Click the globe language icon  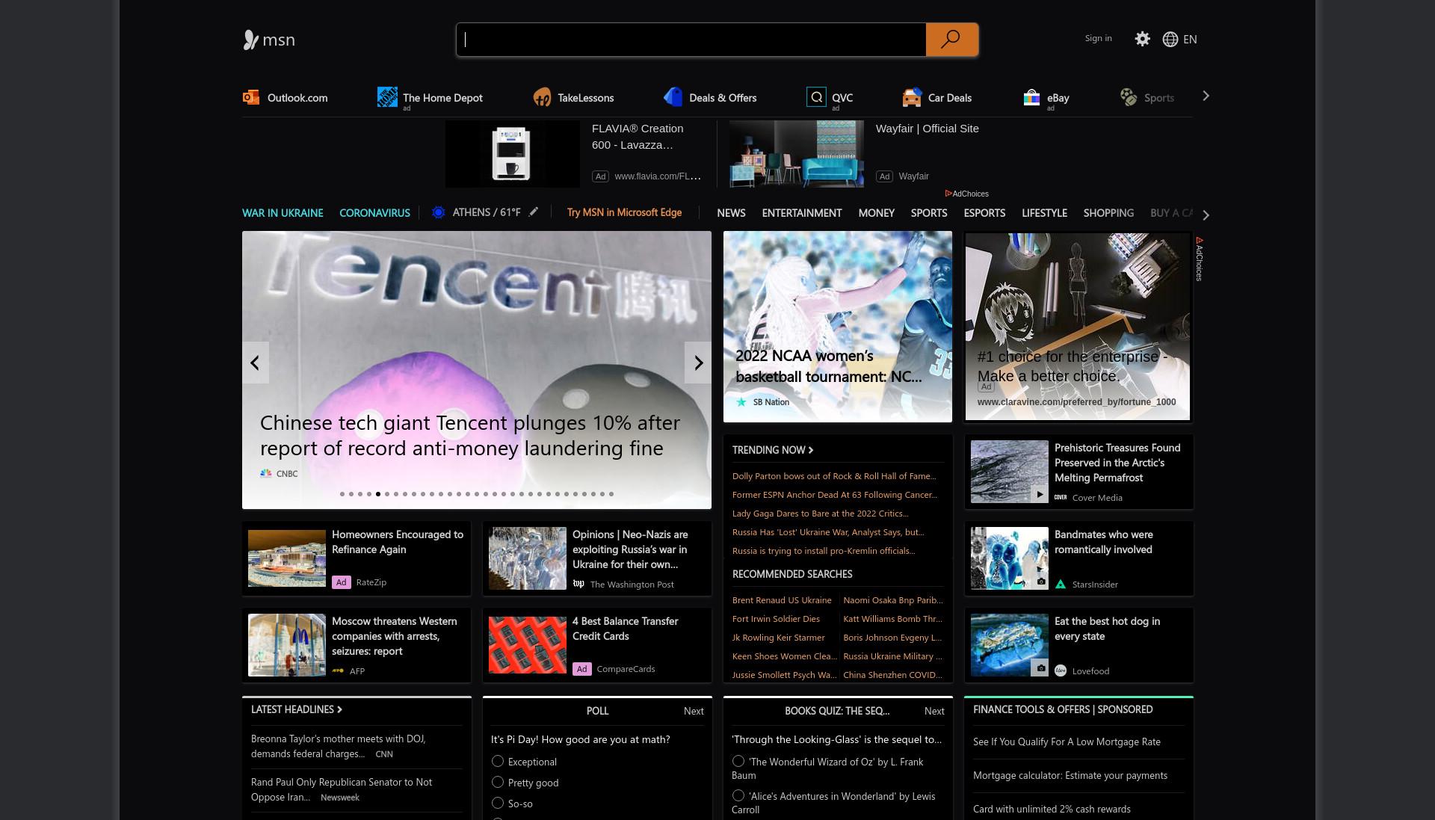[x=1170, y=39]
